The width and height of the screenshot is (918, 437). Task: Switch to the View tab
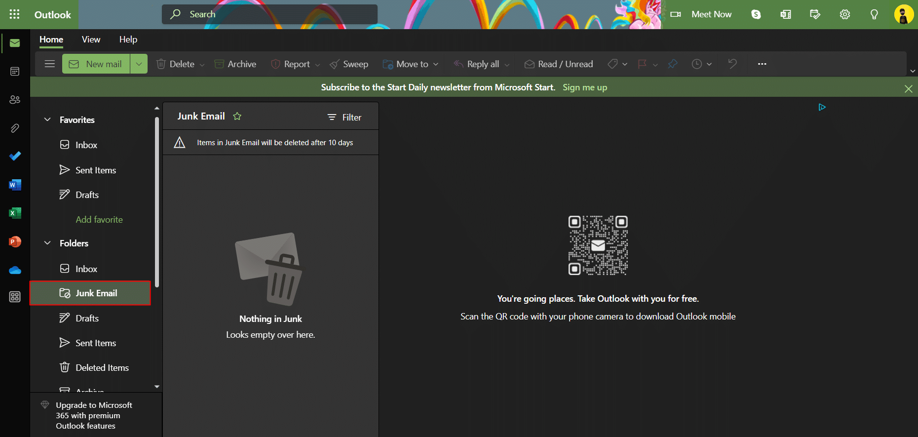coord(91,40)
